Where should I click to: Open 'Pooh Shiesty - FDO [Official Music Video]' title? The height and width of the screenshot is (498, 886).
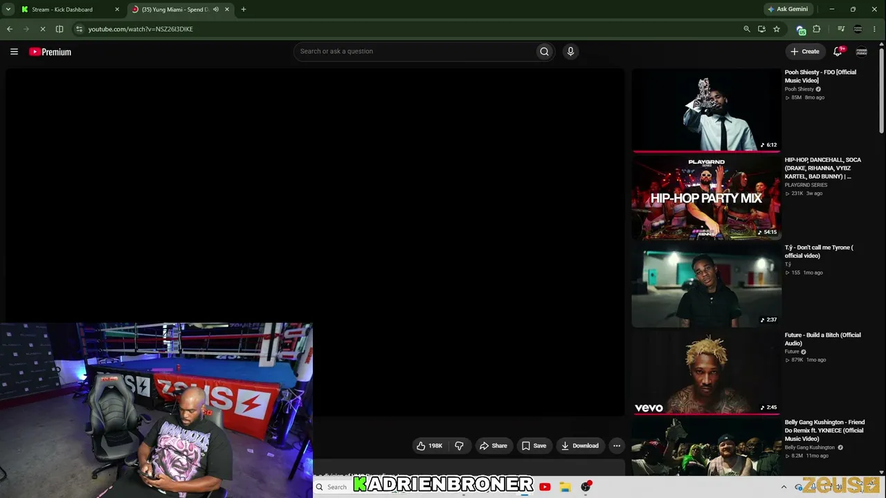tap(820, 76)
